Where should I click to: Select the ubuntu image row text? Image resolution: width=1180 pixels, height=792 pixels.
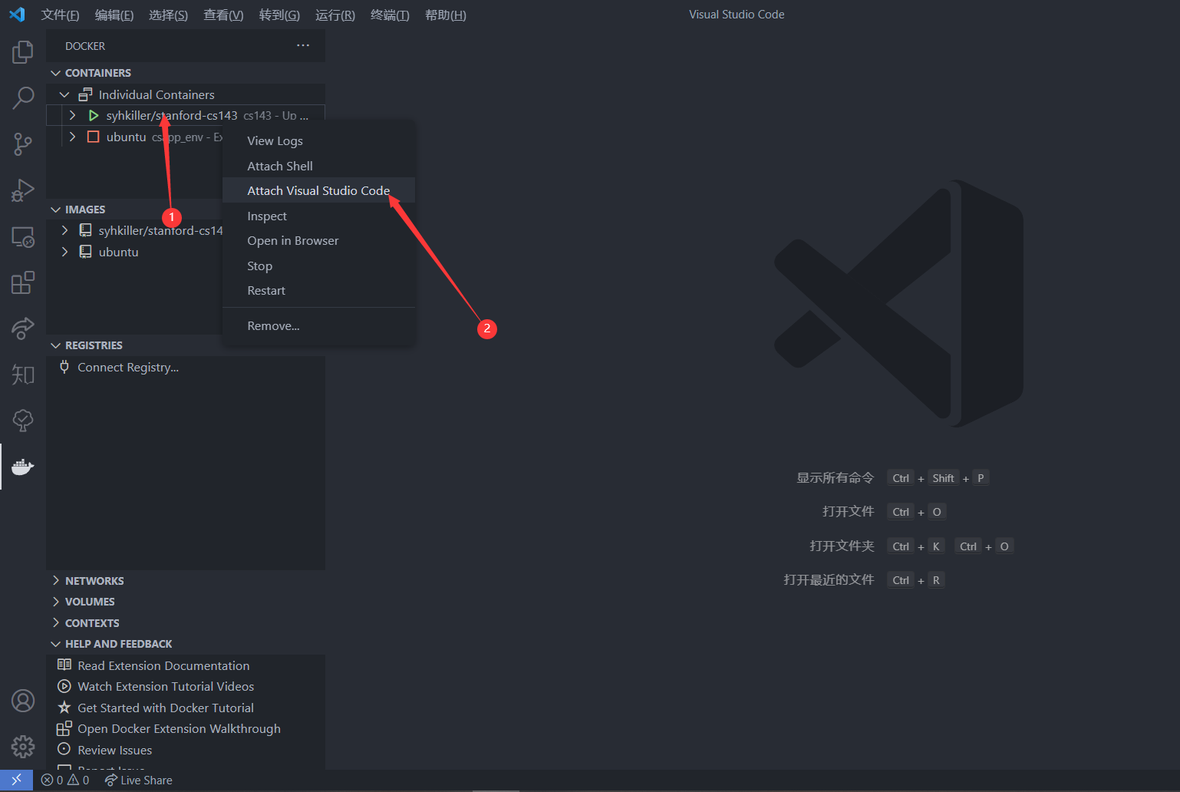pos(119,252)
